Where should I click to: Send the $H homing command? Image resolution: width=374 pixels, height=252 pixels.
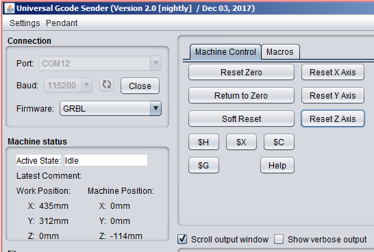coord(203,142)
